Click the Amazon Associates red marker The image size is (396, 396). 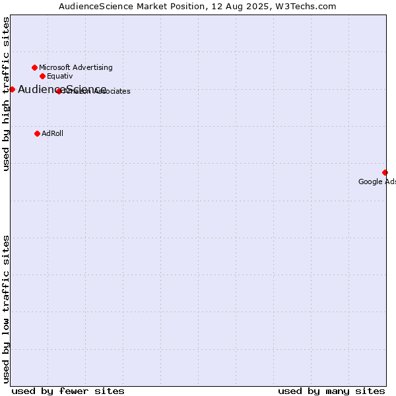[x=59, y=91]
